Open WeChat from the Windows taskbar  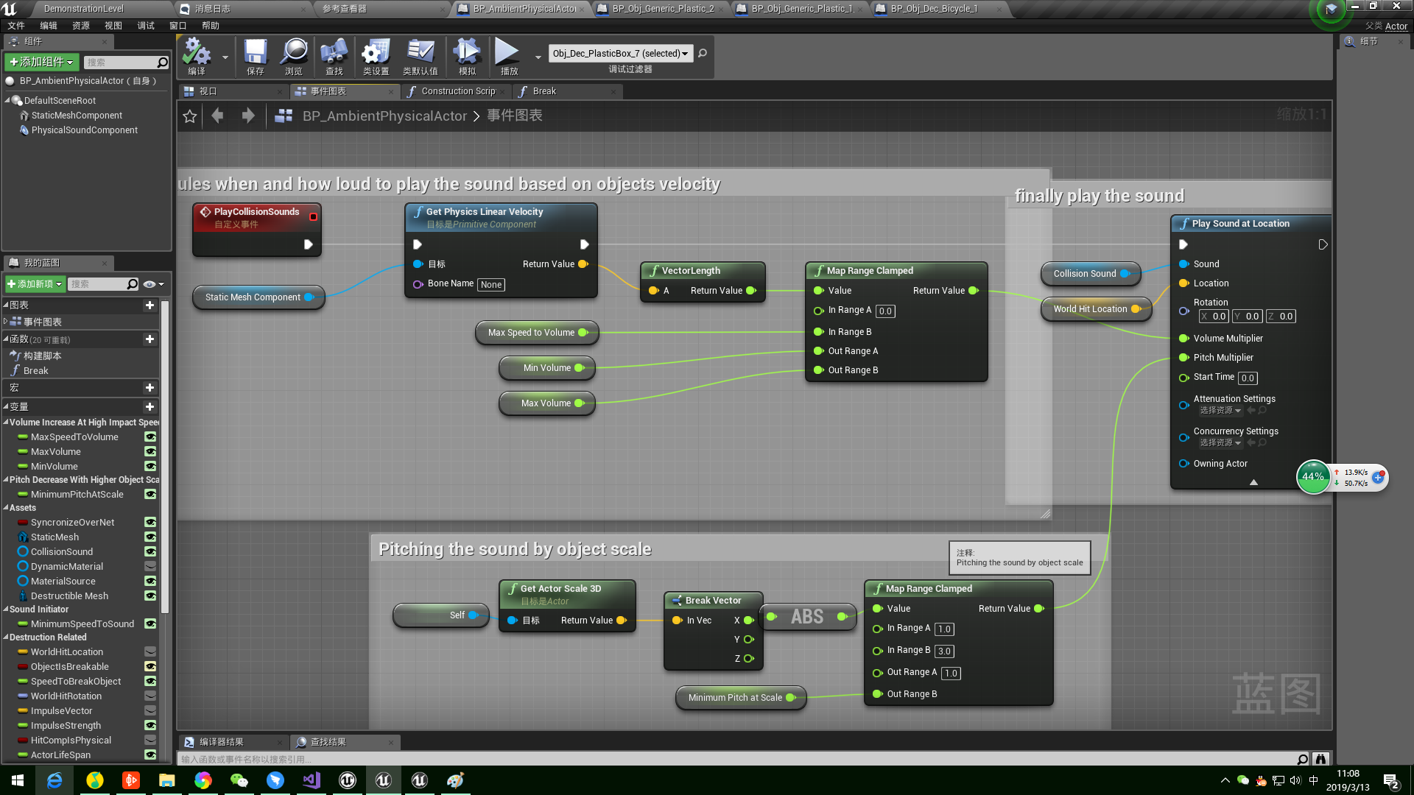pyautogui.click(x=239, y=780)
